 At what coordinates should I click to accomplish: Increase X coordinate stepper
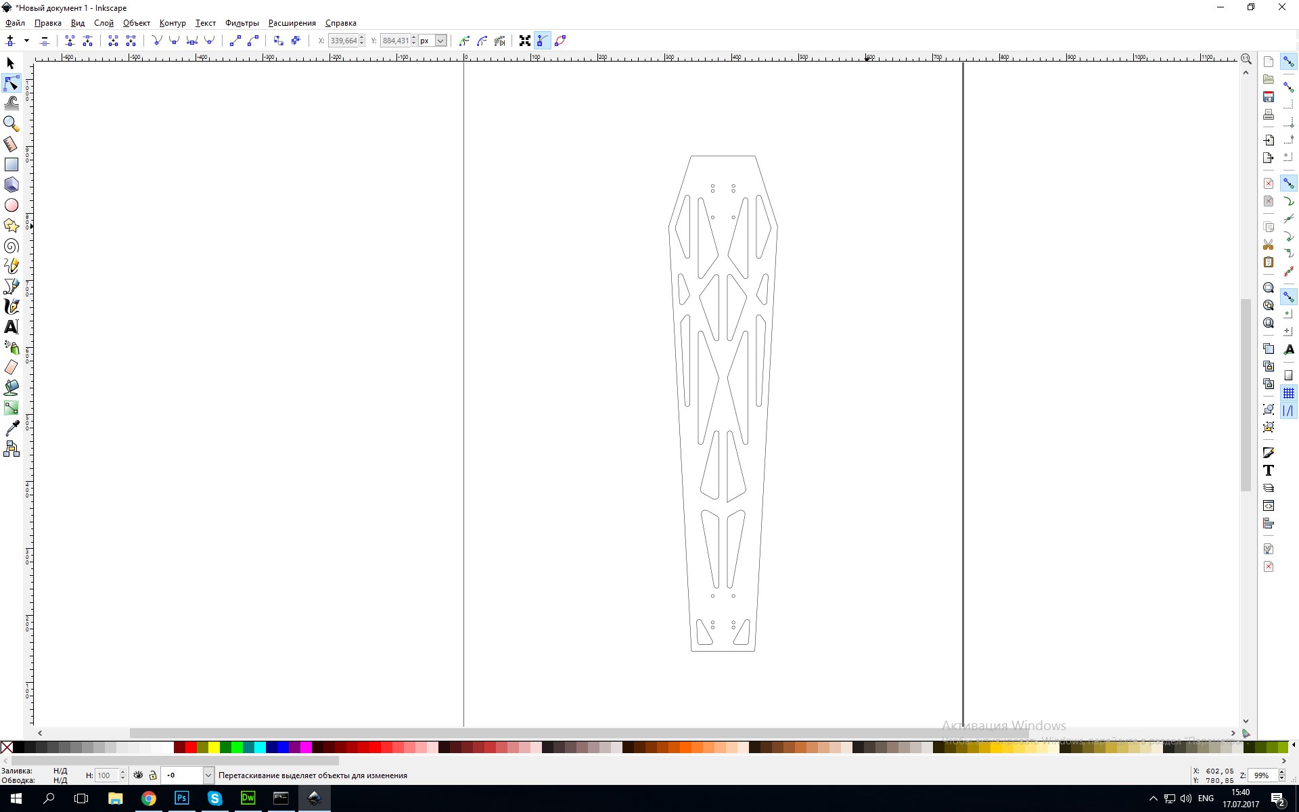click(x=362, y=37)
